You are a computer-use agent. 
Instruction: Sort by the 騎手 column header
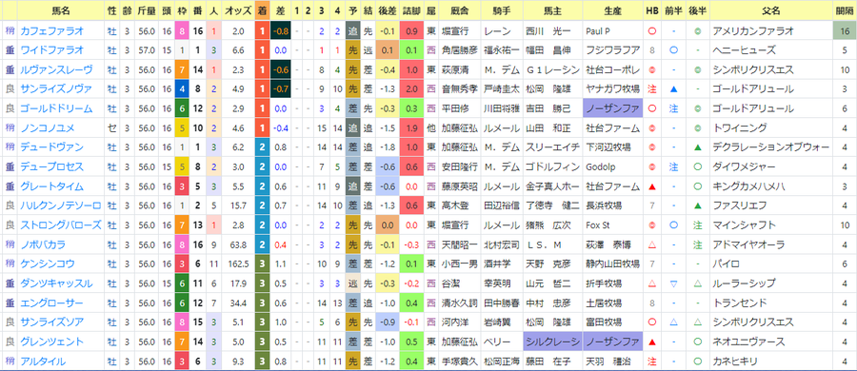pyautogui.click(x=501, y=10)
